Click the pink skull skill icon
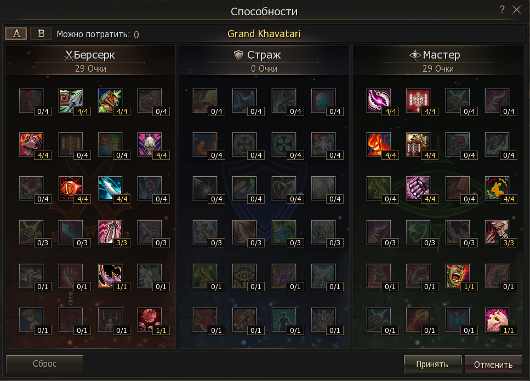Image resolution: width=530 pixels, height=381 pixels. tap(150, 145)
